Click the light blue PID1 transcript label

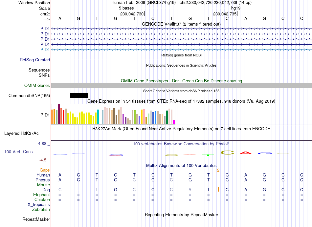tap(45, 50)
